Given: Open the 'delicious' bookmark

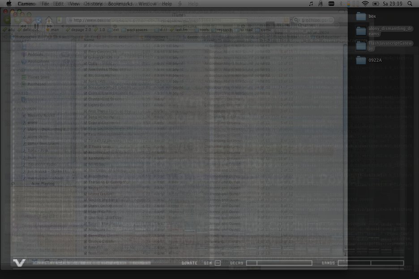Looking at the screenshot, I should coord(28,30).
